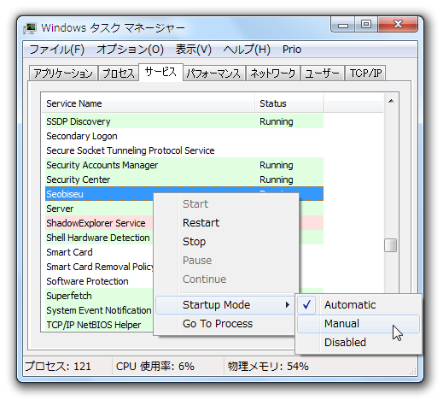
Task: Sort by Status column header
Action: (x=289, y=103)
